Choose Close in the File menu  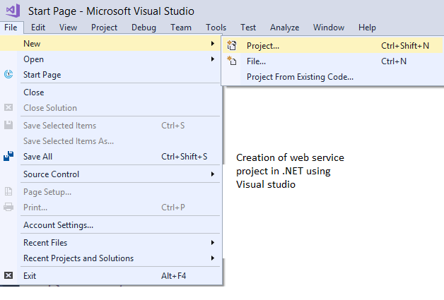coord(110,92)
